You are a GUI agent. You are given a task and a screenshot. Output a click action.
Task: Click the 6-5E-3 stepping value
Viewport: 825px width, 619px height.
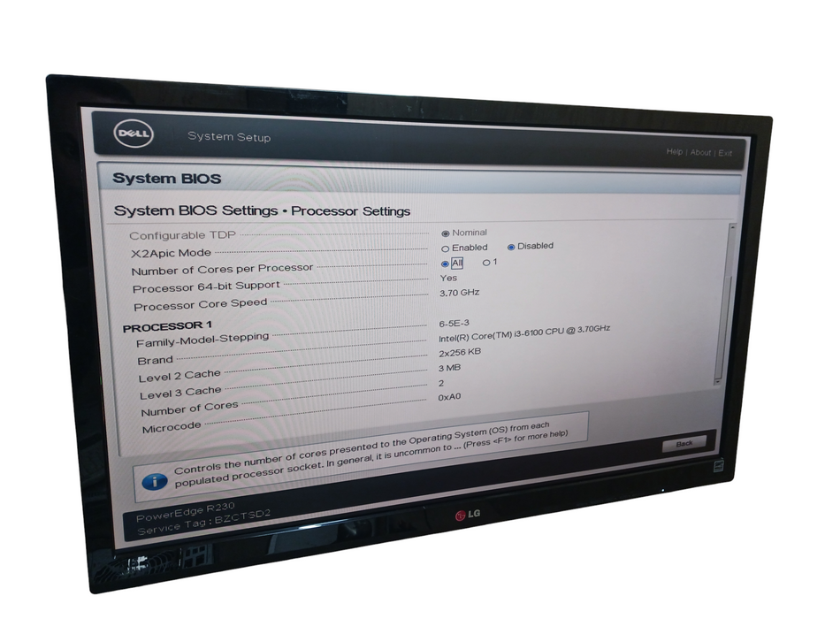[x=455, y=324]
